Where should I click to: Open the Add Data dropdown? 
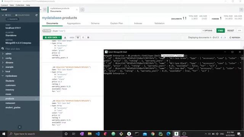tap(52, 37)
